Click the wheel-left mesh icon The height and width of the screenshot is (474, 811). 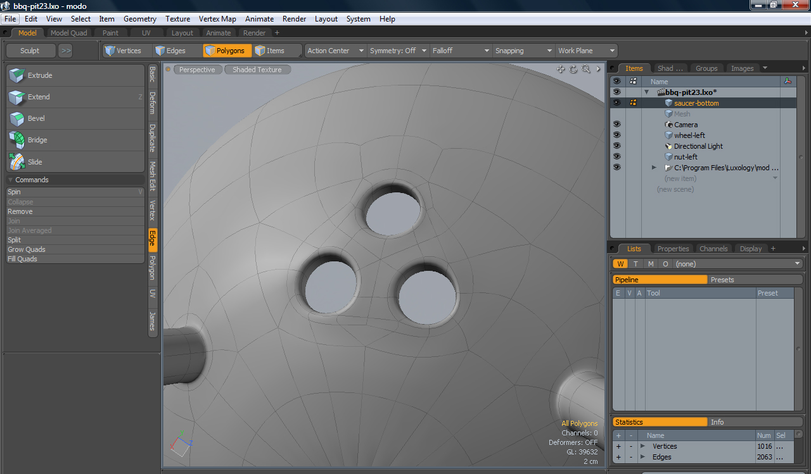668,135
